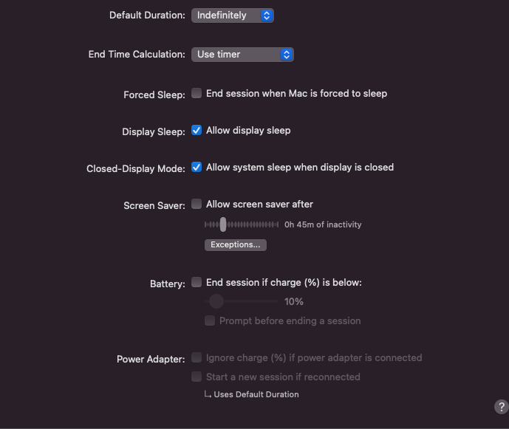Toggle Start a new session if reconnected
Viewport: 509px width, 429px height.
pos(197,377)
